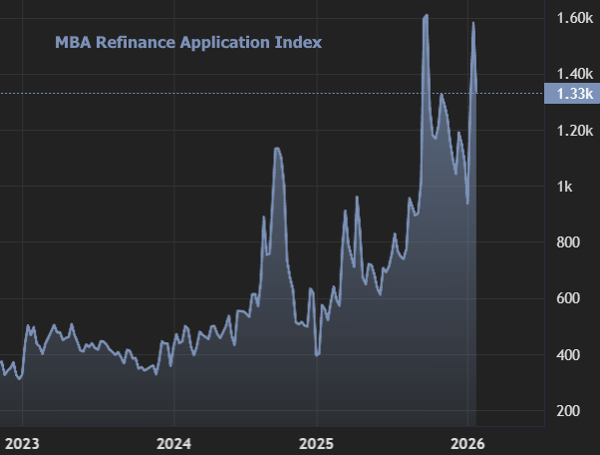Image resolution: width=600 pixels, height=455 pixels.
Task: Click the late 2024 peak above 1k
Action: point(277,149)
